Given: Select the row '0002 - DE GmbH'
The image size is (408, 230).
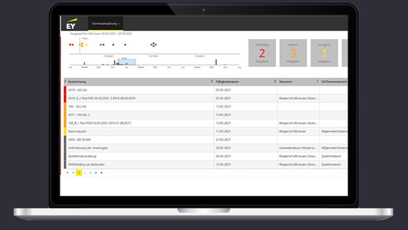Looking at the screenshot, I should (x=205, y=140).
